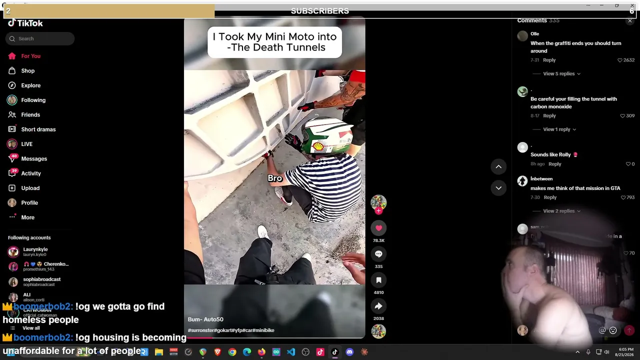The image size is (640, 360).
Task: Post comment with red arrow button
Action: tap(629, 330)
